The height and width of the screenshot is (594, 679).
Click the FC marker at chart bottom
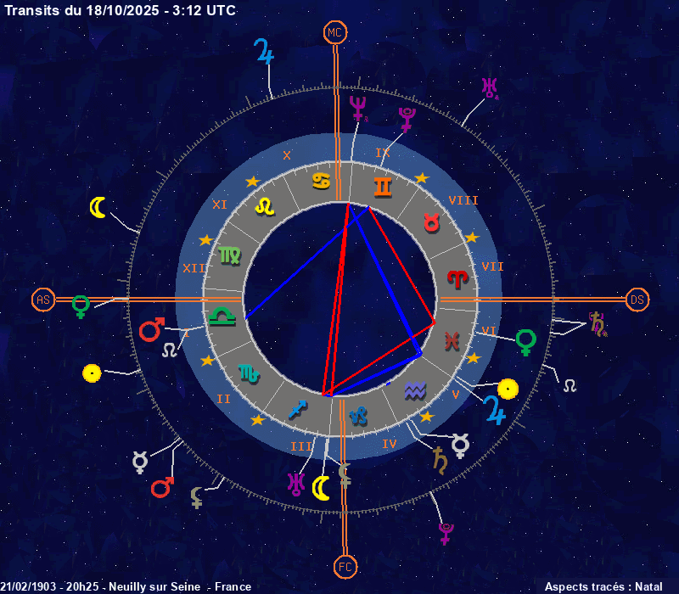(x=345, y=566)
